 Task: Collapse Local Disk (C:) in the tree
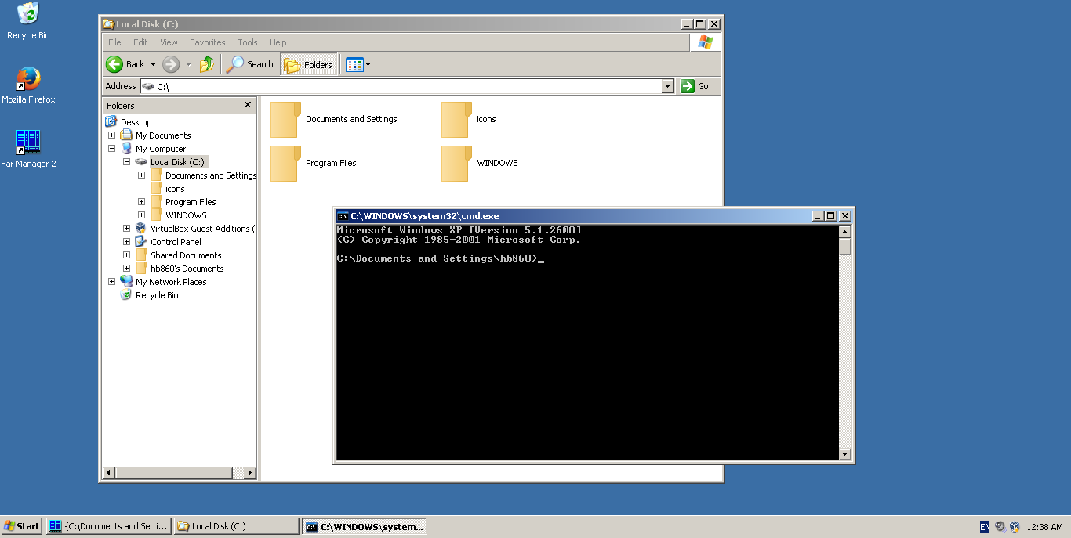(x=126, y=161)
